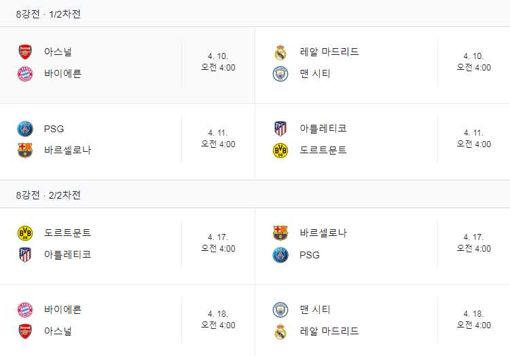
Task: Click 아스널 team name in 1/2차전 section
Action: pos(59,52)
